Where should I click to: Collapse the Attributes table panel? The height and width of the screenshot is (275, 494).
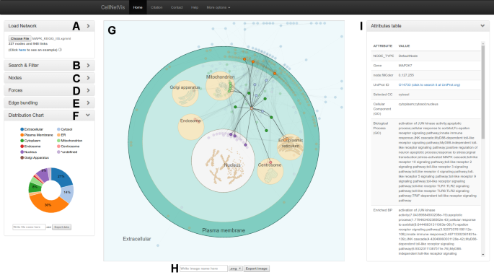click(x=482, y=26)
